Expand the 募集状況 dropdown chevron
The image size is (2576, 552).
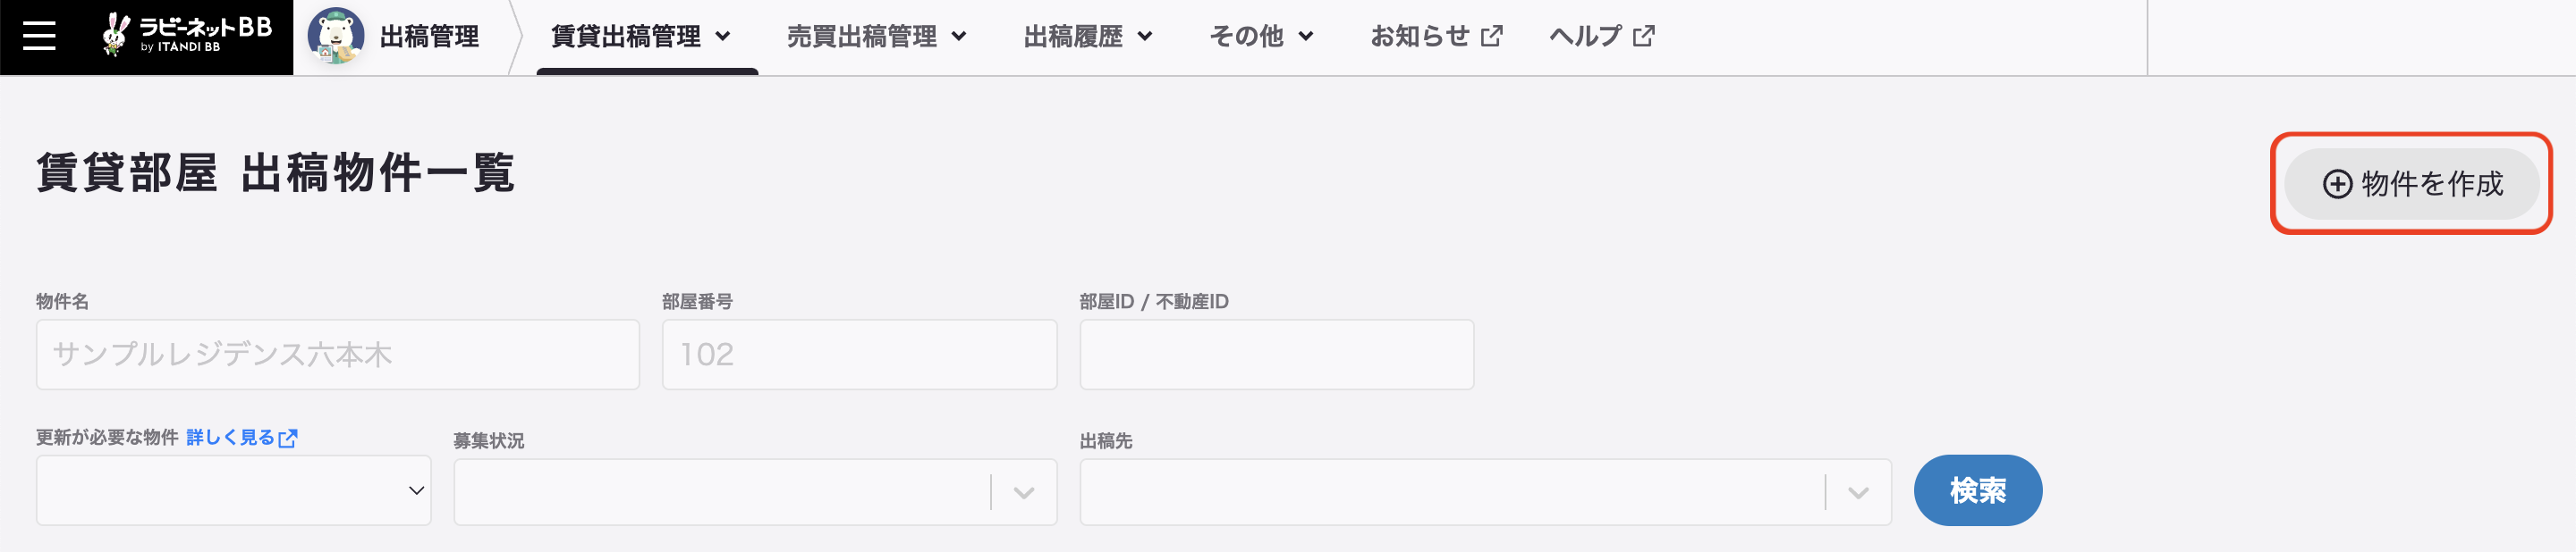click(x=1023, y=492)
